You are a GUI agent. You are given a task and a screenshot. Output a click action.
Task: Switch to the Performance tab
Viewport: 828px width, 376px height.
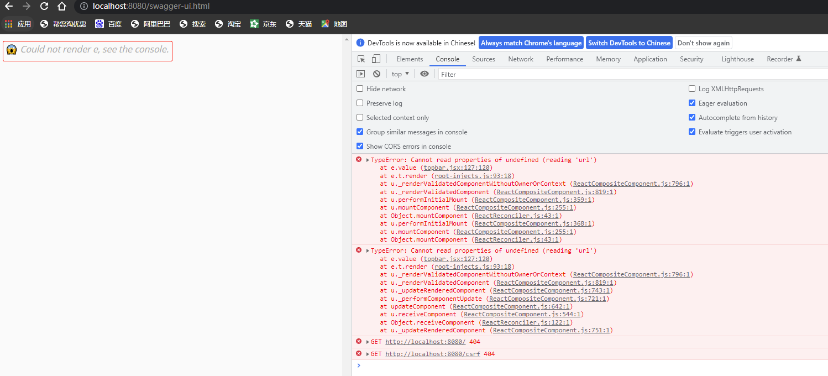click(x=565, y=59)
